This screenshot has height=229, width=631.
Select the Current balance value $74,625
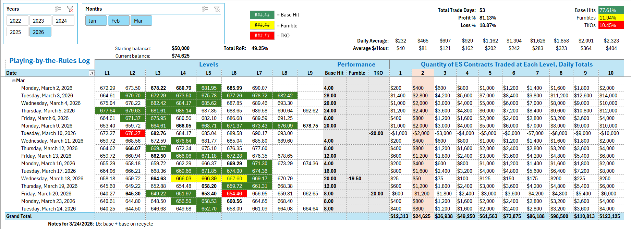point(181,56)
